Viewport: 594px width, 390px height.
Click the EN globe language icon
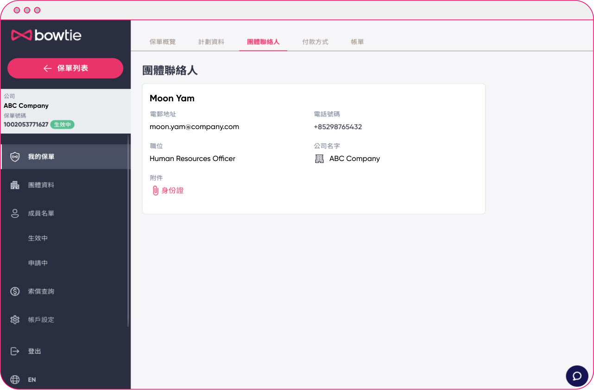pyautogui.click(x=14, y=379)
